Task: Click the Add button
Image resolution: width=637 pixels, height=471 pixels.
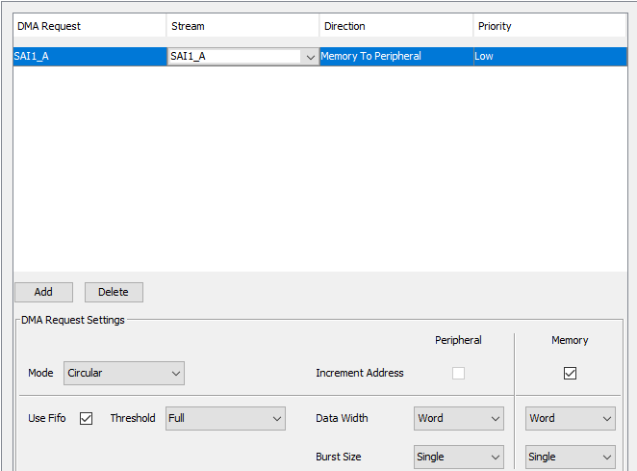Action: click(44, 292)
